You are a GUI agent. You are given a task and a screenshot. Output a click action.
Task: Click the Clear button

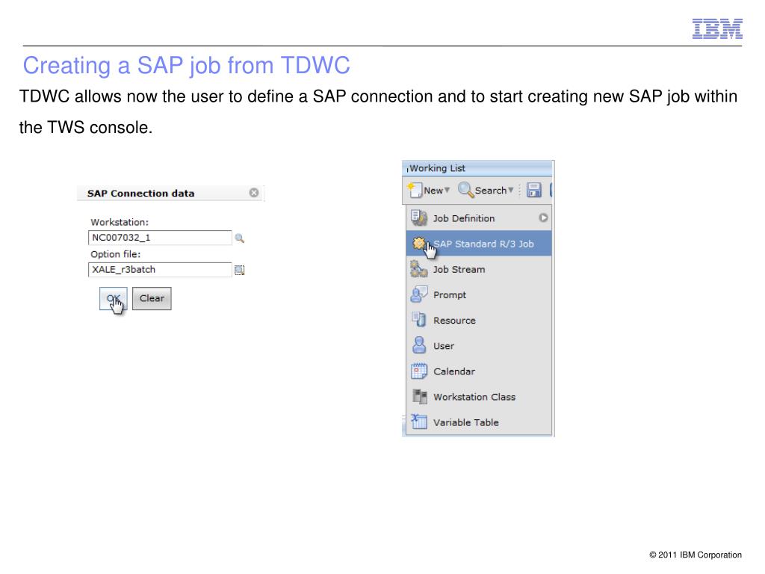point(152,298)
